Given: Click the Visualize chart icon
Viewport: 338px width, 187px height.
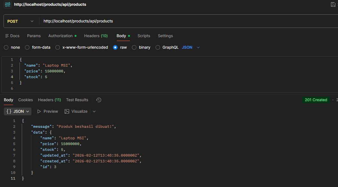Looking at the screenshot, I should click(67, 111).
